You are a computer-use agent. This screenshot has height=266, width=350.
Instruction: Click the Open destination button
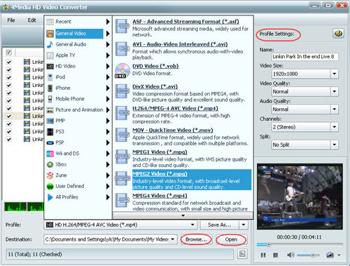click(231, 239)
